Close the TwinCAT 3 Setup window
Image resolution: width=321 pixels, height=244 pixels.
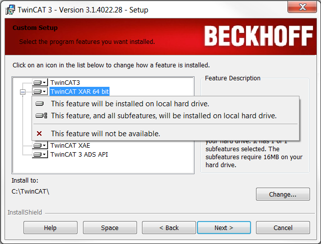[302, 7]
